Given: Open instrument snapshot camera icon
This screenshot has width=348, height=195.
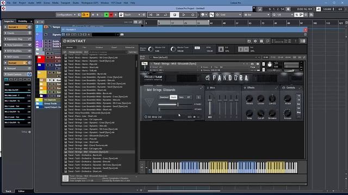Looking at the screenshot, I should click(252, 64).
